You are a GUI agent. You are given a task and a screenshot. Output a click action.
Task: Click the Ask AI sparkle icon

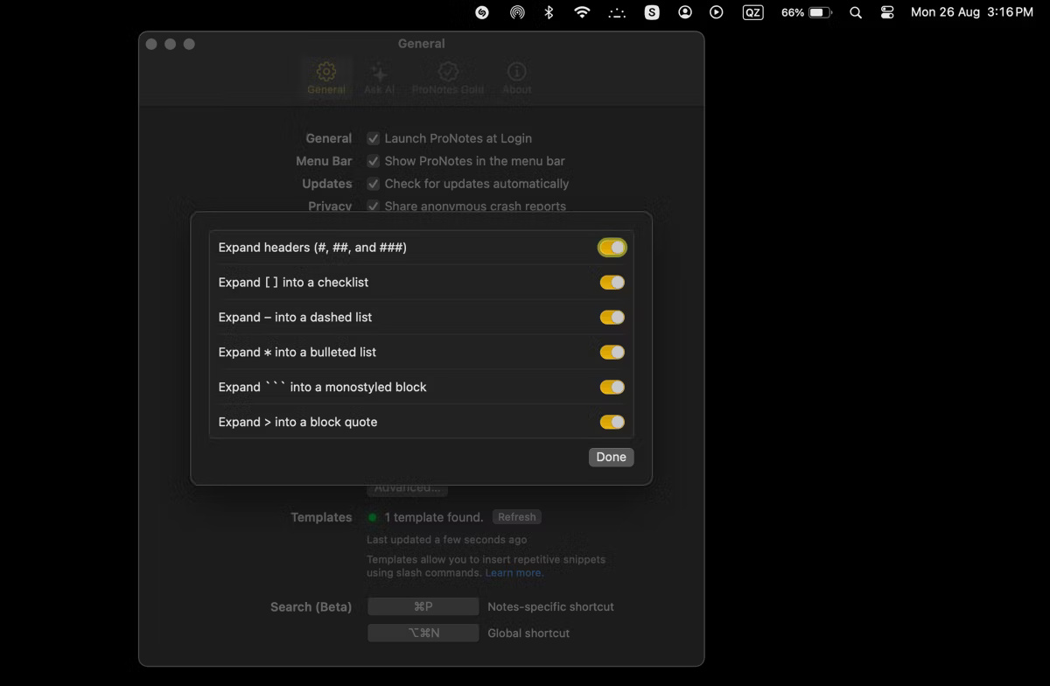point(380,73)
